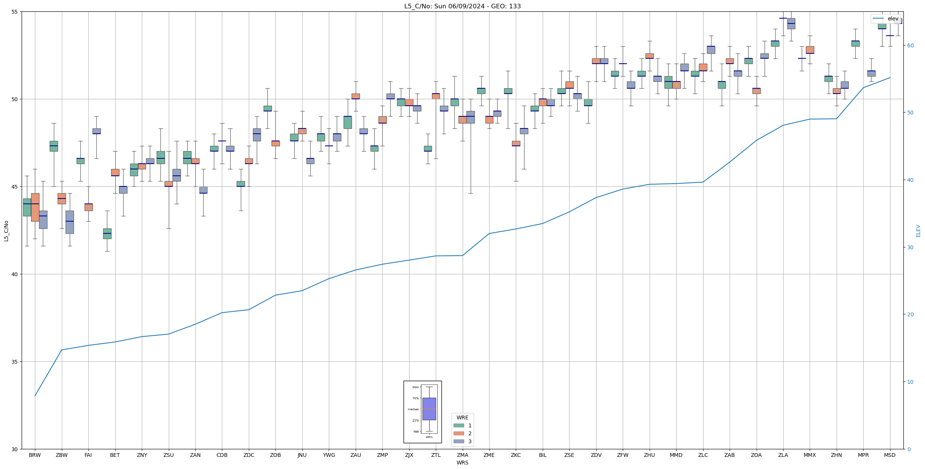
Task: Click the 'median' label in inset diagram
Action: pos(413,409)
